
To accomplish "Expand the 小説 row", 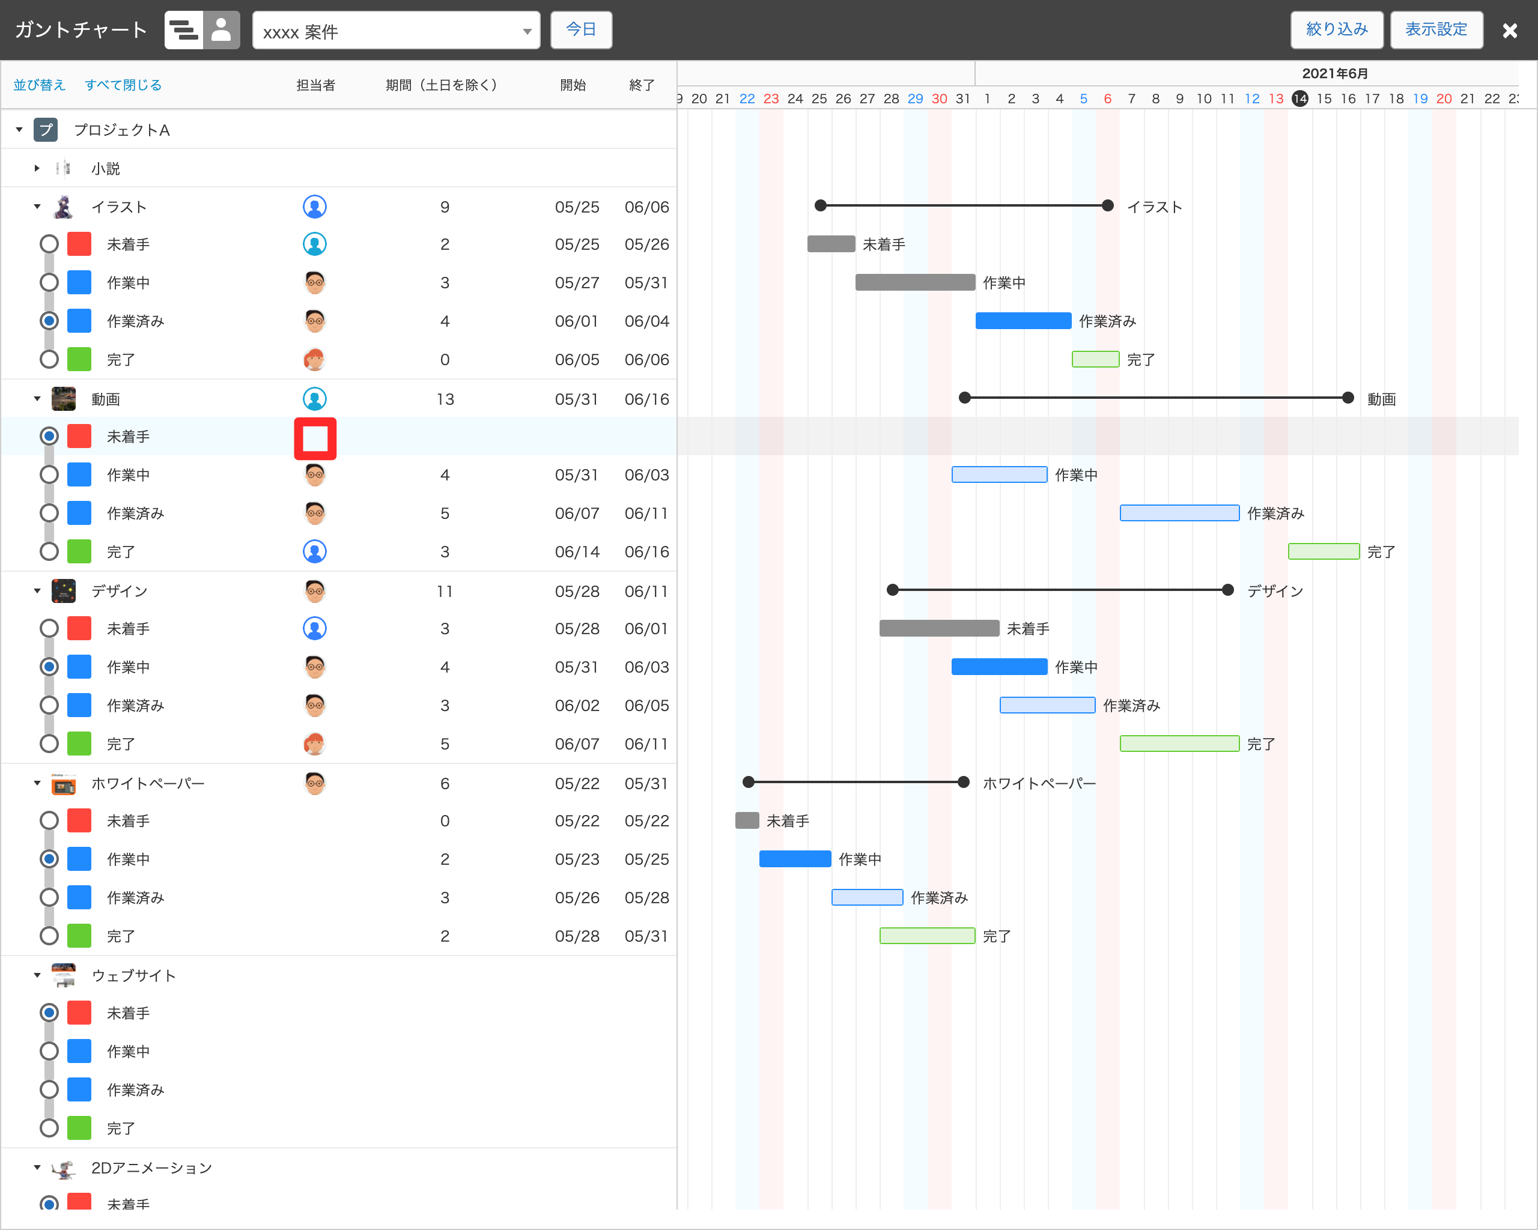I will coord(37,168).
